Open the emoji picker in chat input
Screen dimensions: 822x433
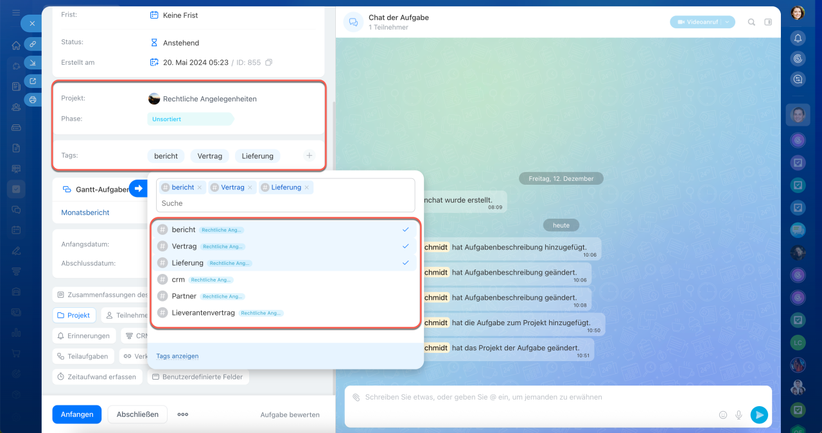(723, 415)
